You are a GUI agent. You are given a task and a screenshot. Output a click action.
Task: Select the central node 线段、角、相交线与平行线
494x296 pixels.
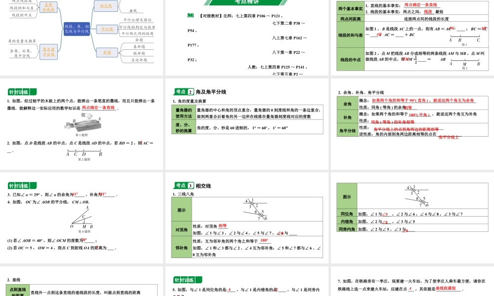point(77,28)
